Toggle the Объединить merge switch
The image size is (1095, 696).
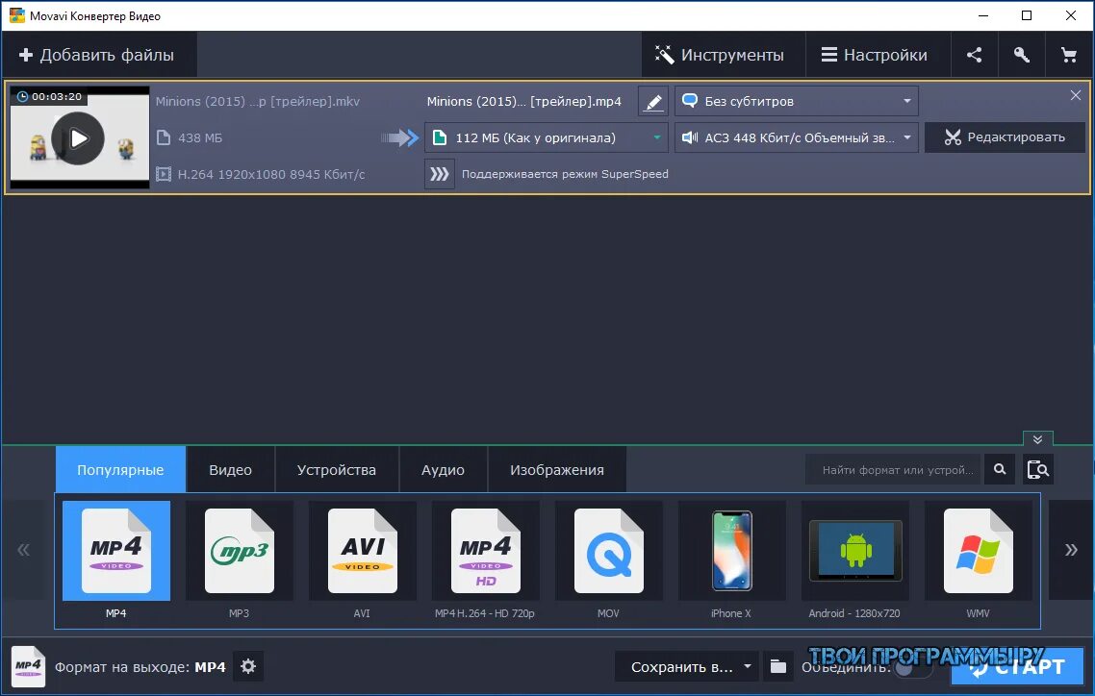tap(911, 667)
